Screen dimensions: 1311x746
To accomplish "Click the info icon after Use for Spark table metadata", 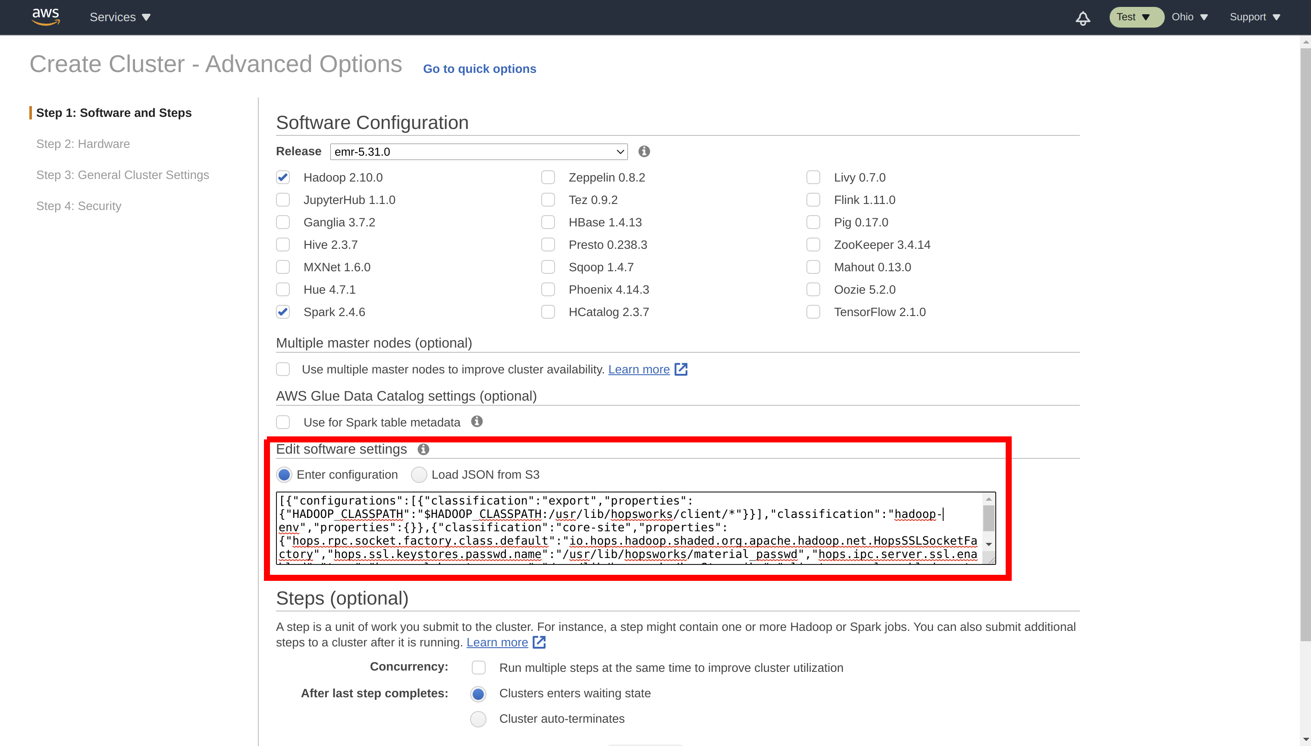I will 476,422.
